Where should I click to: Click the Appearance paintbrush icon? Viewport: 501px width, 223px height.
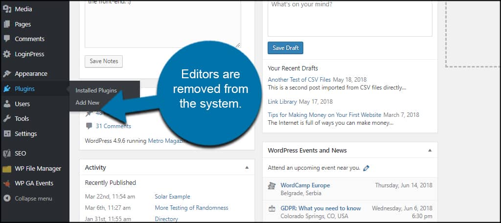pos(7,73)
